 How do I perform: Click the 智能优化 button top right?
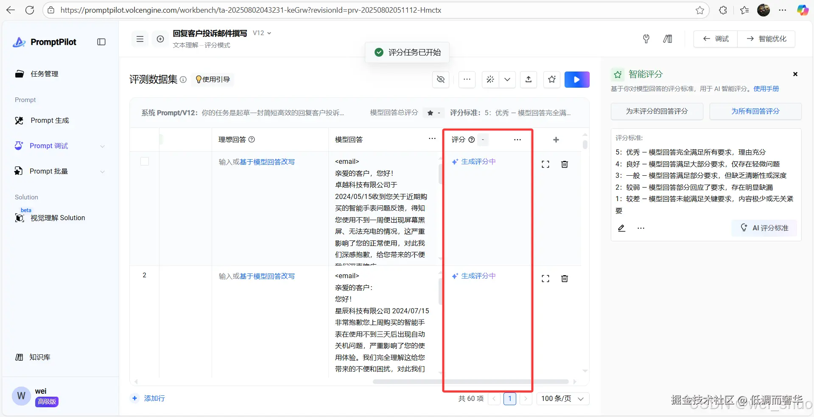tap(766, 39)
